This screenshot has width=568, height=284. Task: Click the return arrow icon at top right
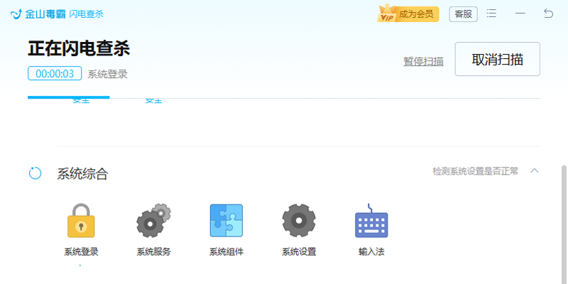pyautogui.click(x=548, y=13)
